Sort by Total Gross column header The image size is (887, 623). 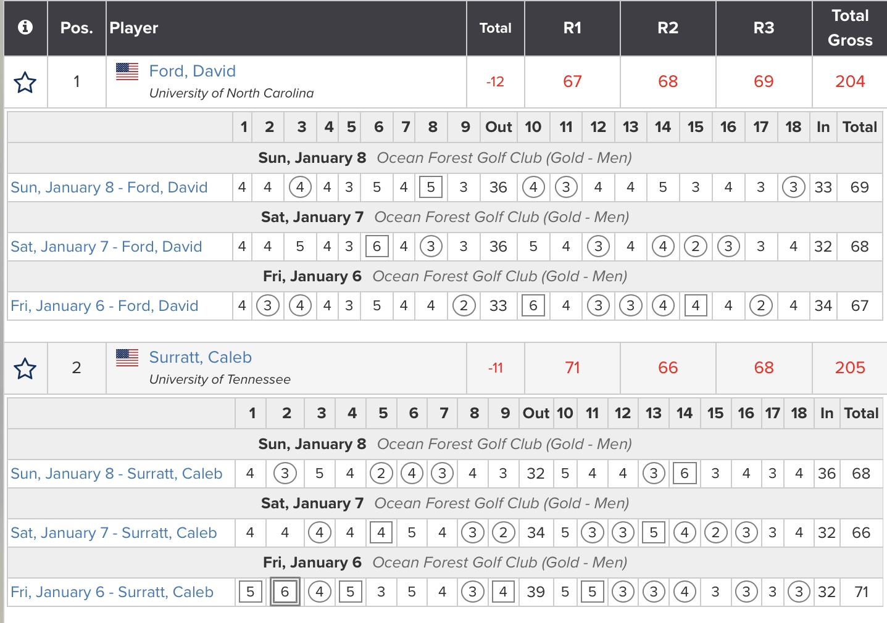pos(849,28)
